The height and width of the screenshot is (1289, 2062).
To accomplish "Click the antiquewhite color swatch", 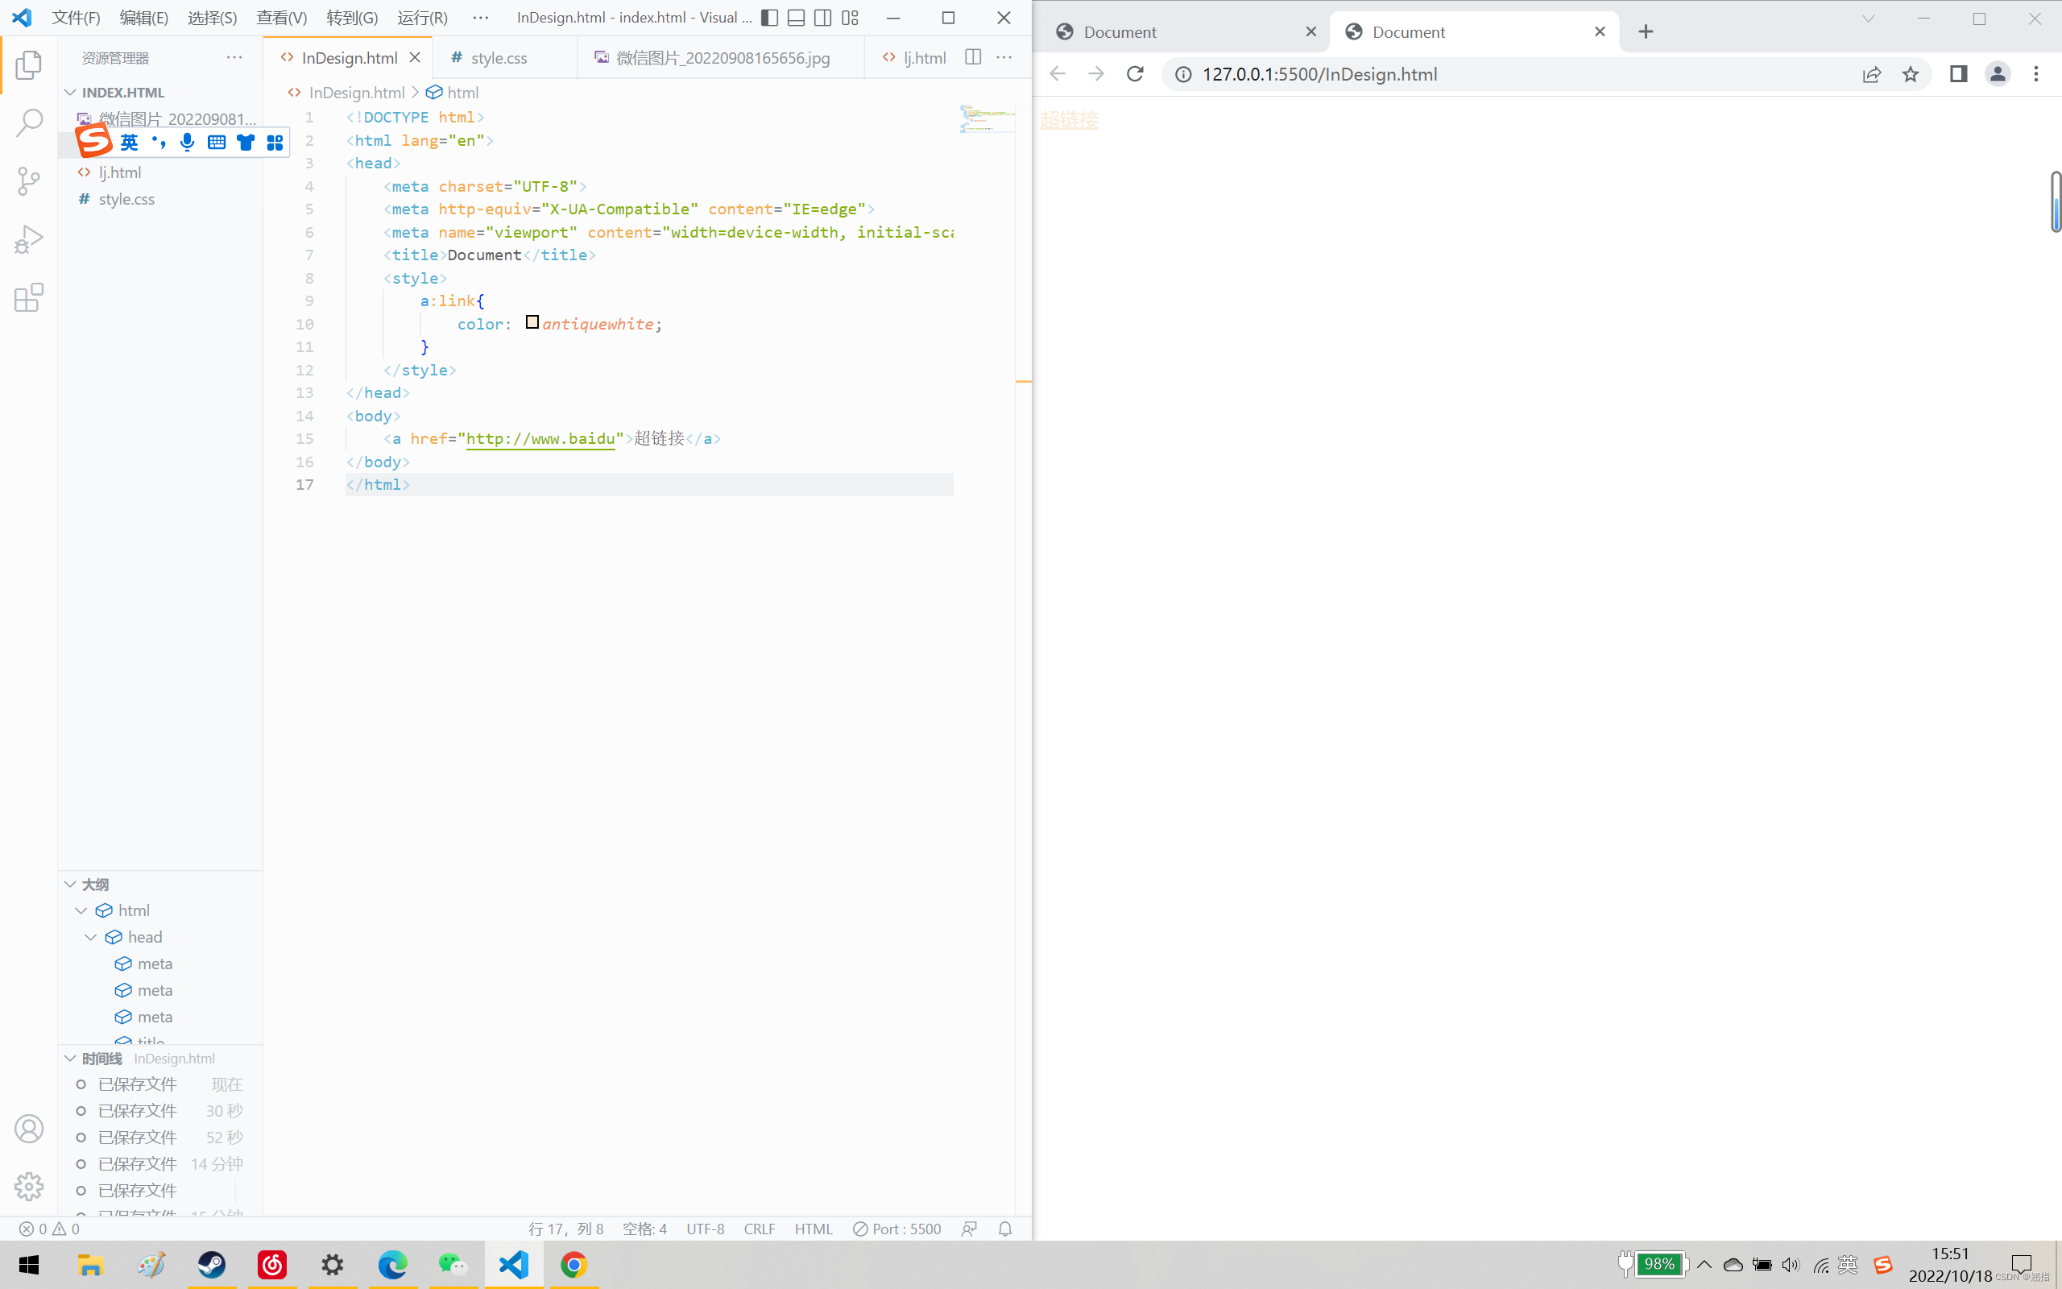I will [x=532, y=322].
